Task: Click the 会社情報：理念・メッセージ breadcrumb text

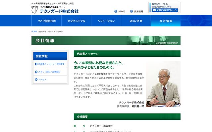Action: point(51,32)
